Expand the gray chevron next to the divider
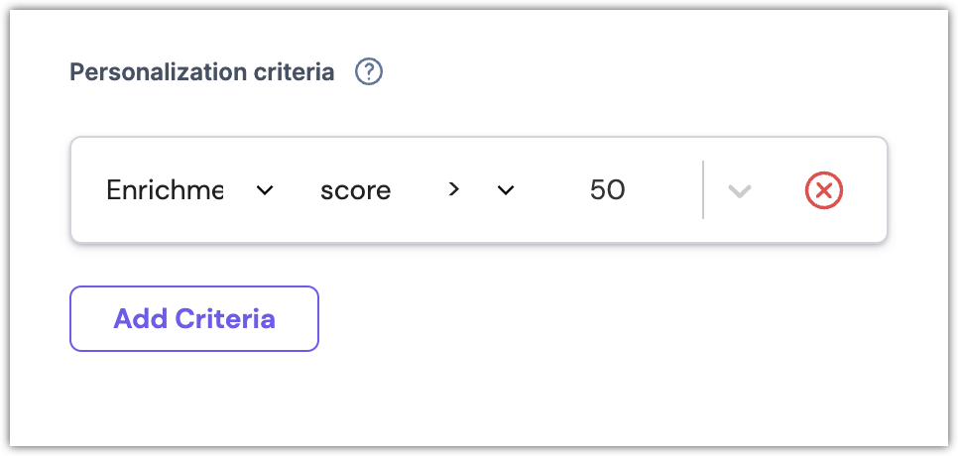Screen dimensions: 958x456 pos(739,190)
